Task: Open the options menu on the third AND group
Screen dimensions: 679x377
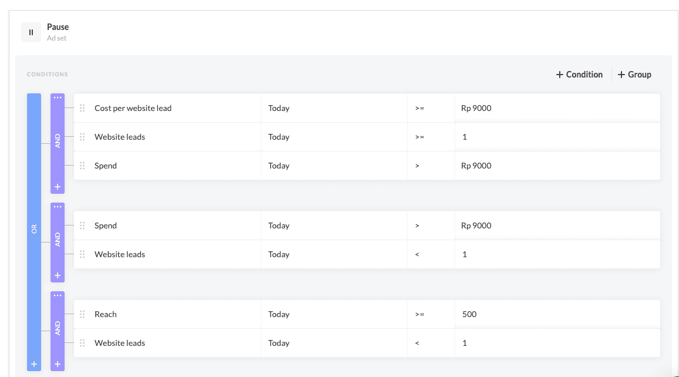Action: (x=57, y=295)
